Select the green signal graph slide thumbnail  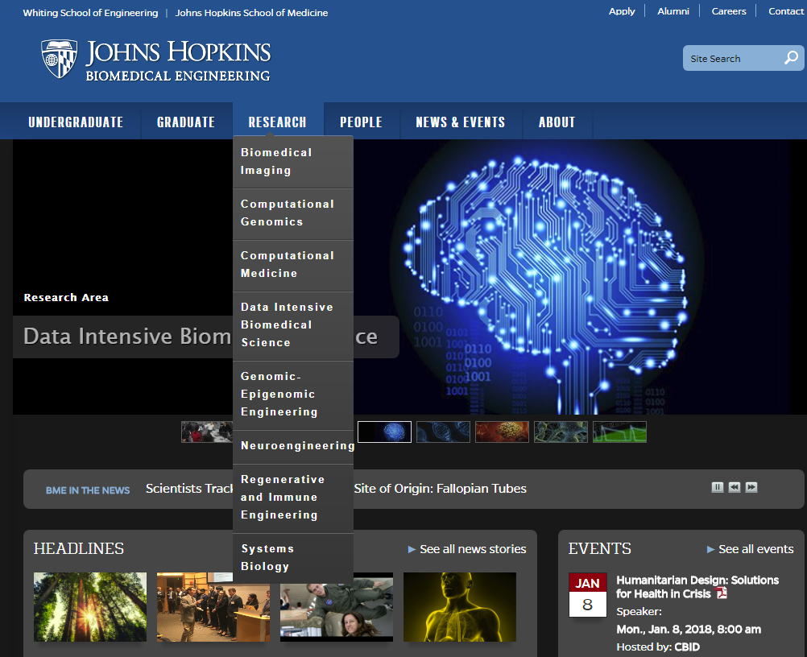coord(619,432)
